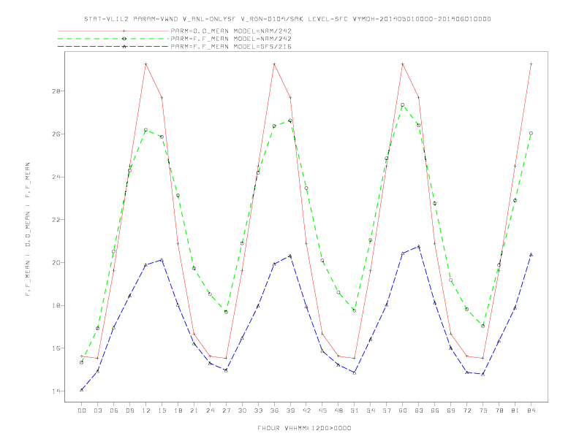
Task: Click the y-axis tick label 14
Action: click(x=57, y=391)
